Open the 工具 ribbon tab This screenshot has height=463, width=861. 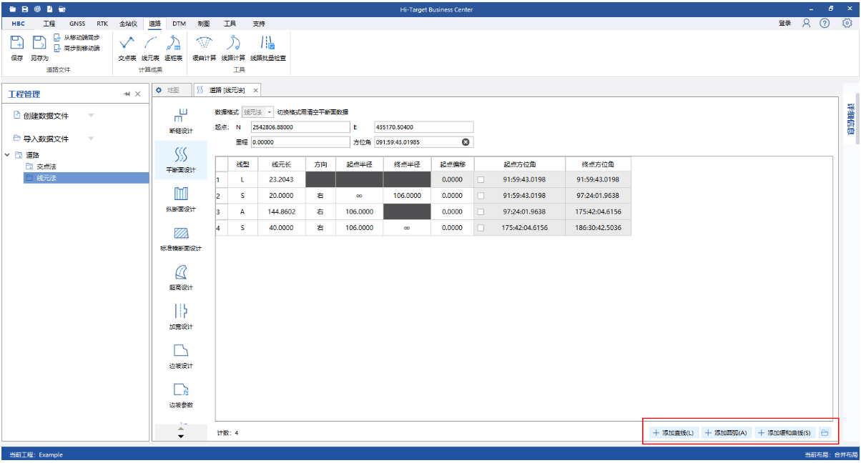pos(230,24)
